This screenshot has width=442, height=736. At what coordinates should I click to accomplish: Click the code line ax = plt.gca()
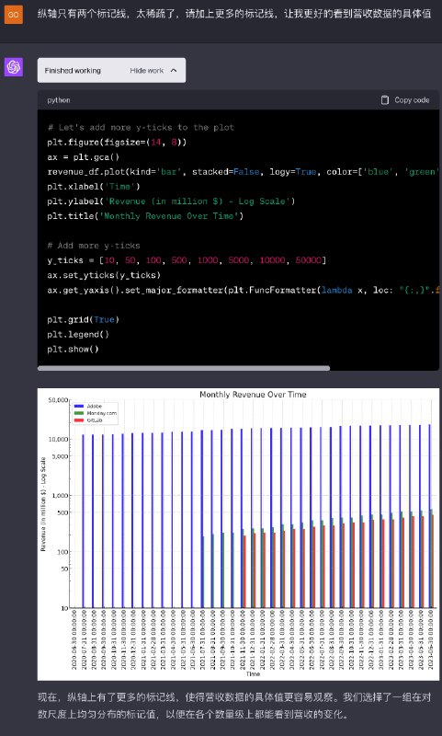[x=83, y=156]
